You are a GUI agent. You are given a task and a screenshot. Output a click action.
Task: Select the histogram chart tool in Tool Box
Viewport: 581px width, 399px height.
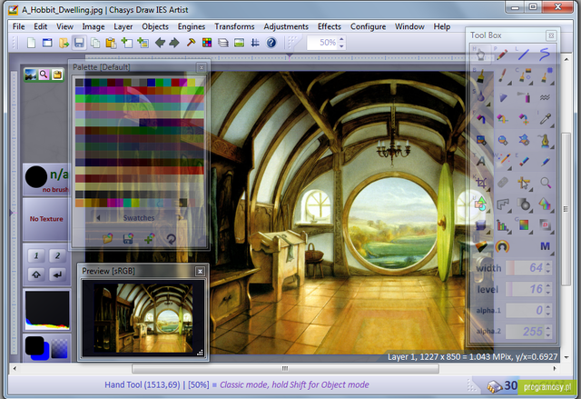pyautogui.click(x=502, y=224)
